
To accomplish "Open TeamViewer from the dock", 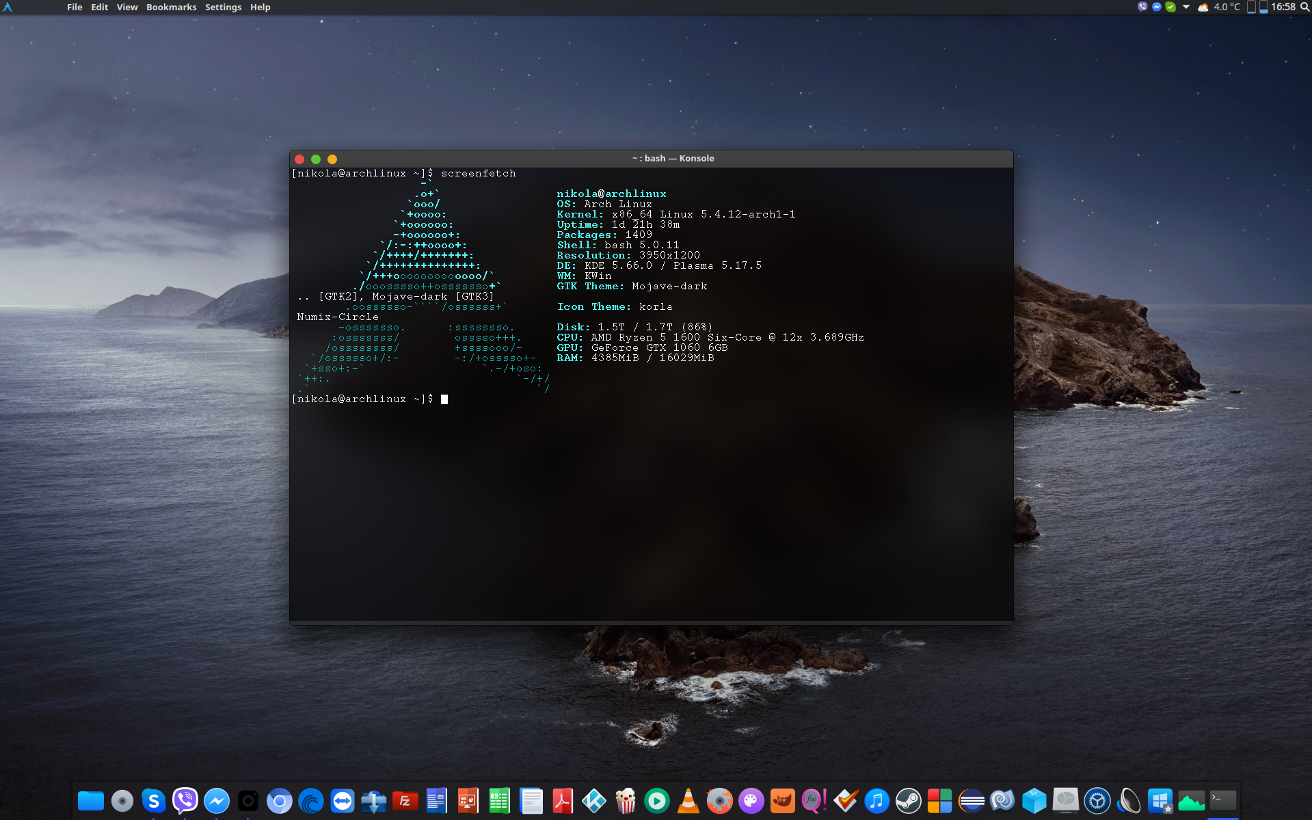I will [x=343, y=801].
